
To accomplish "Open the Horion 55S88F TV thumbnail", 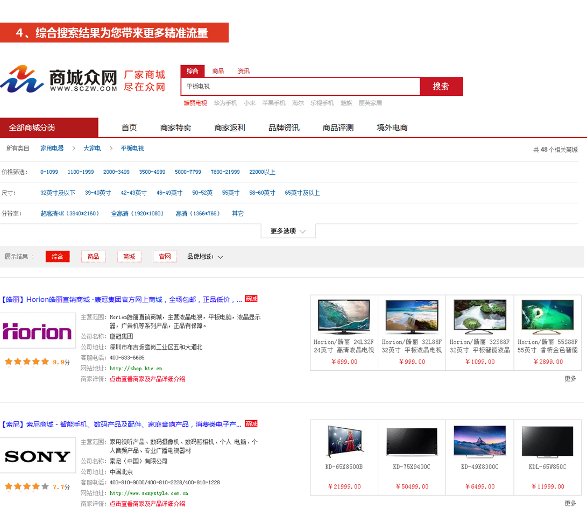I will [x=547, y=317].
